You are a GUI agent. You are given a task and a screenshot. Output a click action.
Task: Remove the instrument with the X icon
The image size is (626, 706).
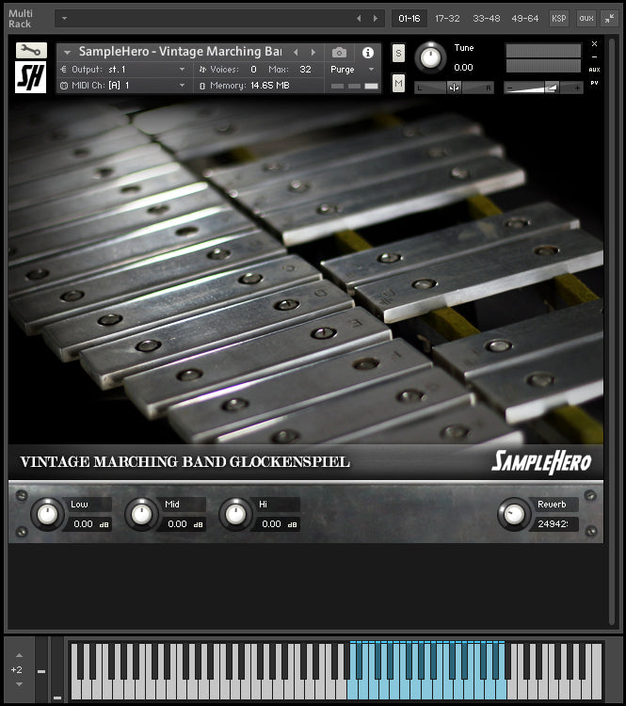coord(595,43)
